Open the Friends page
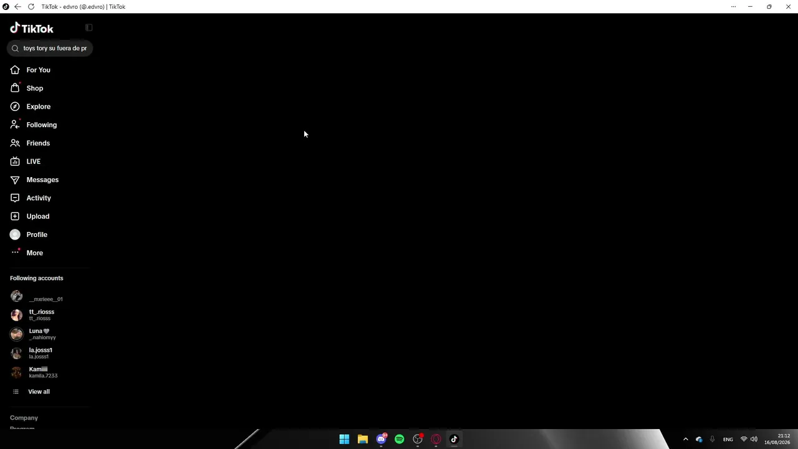The width and height of the screenshot is (798, 449). point(38,143)
